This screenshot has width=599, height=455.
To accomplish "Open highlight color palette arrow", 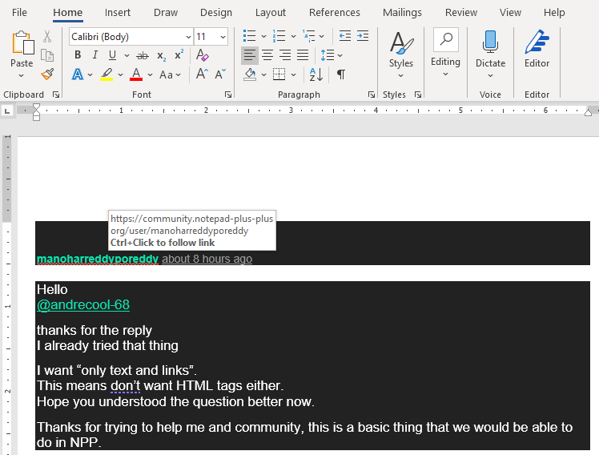I will [x=120, y=74].
